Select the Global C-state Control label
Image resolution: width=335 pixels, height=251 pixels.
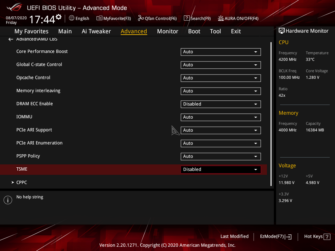tap(39, 64)
